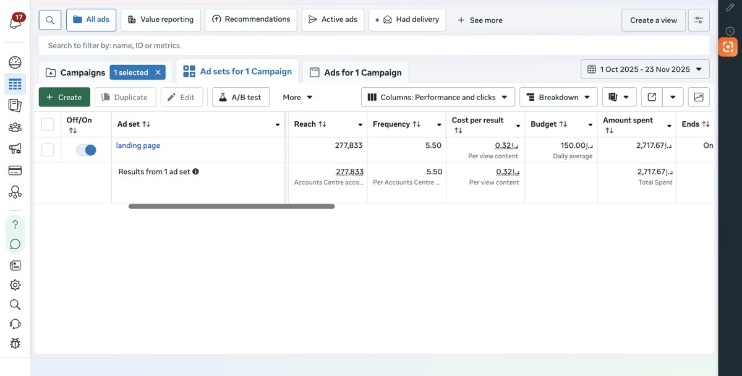Viewport: 742px width, 376px height.
Task: Click the orange sparkle capture icon
Action: (728, 46)
